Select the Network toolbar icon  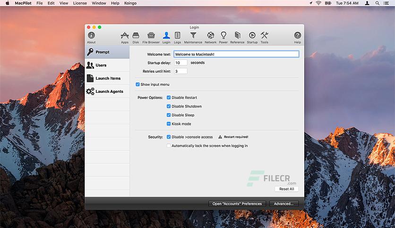211,38
